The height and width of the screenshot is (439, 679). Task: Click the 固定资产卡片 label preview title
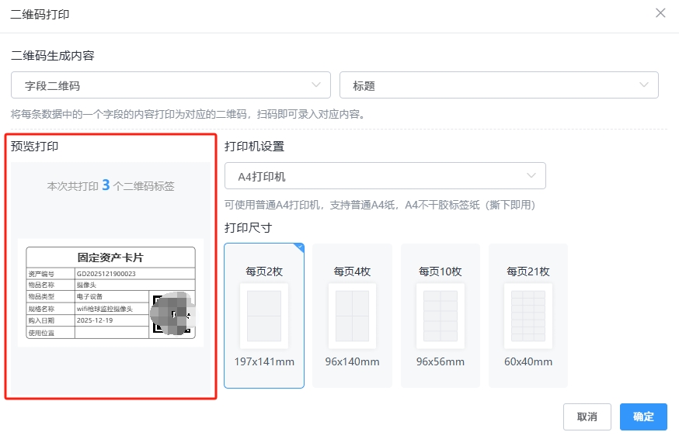[x=110, y=258]
